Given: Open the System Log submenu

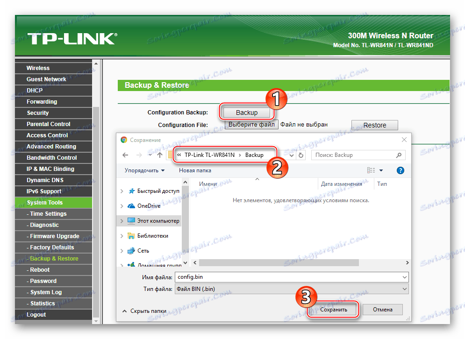Looking at the screenshot, I should [54, 292].
